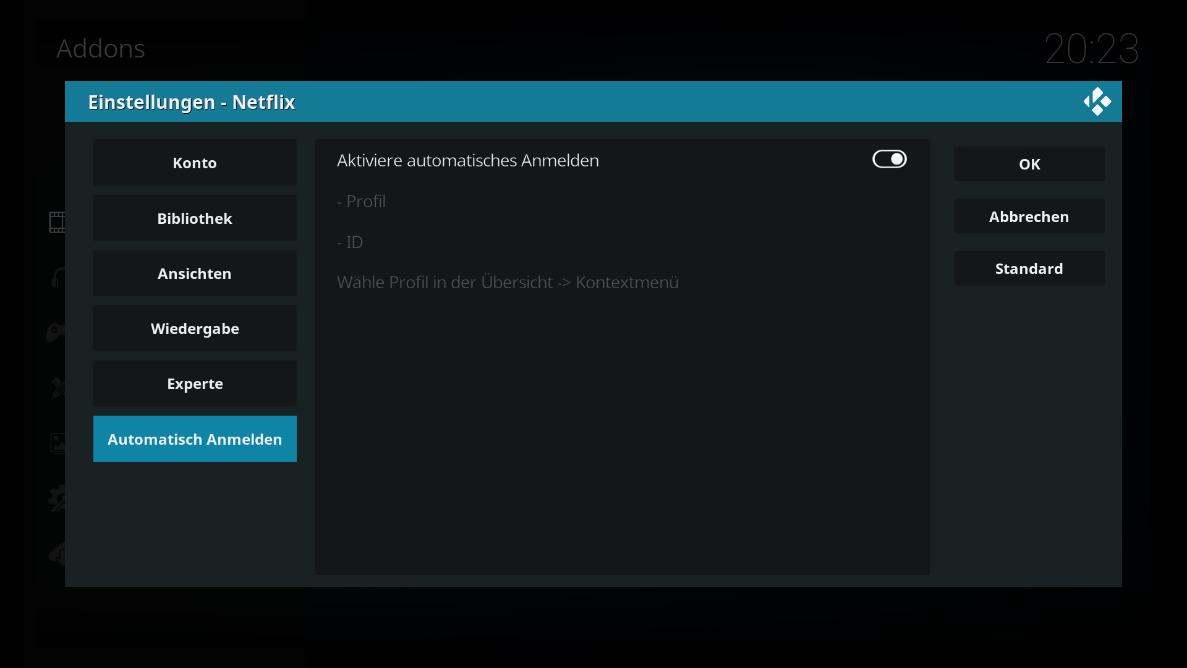Image resolution: width=1187 pixels, height=668 pixels.
Task: Confirm settings with the OK button
Action: coord(1029,164)
